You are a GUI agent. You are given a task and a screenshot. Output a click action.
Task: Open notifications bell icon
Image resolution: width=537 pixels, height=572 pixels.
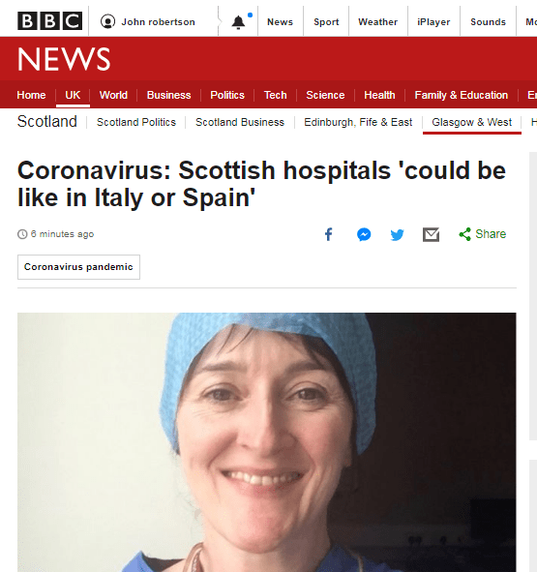[238, 22]
